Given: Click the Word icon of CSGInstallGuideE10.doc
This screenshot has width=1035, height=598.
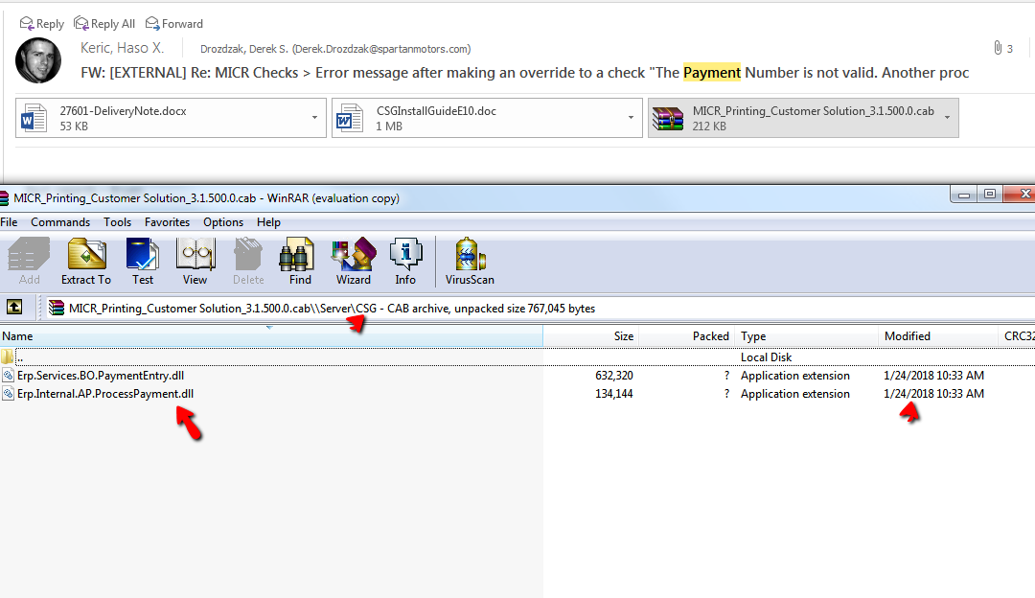Looking at the screenshot, I should point(350,118).
